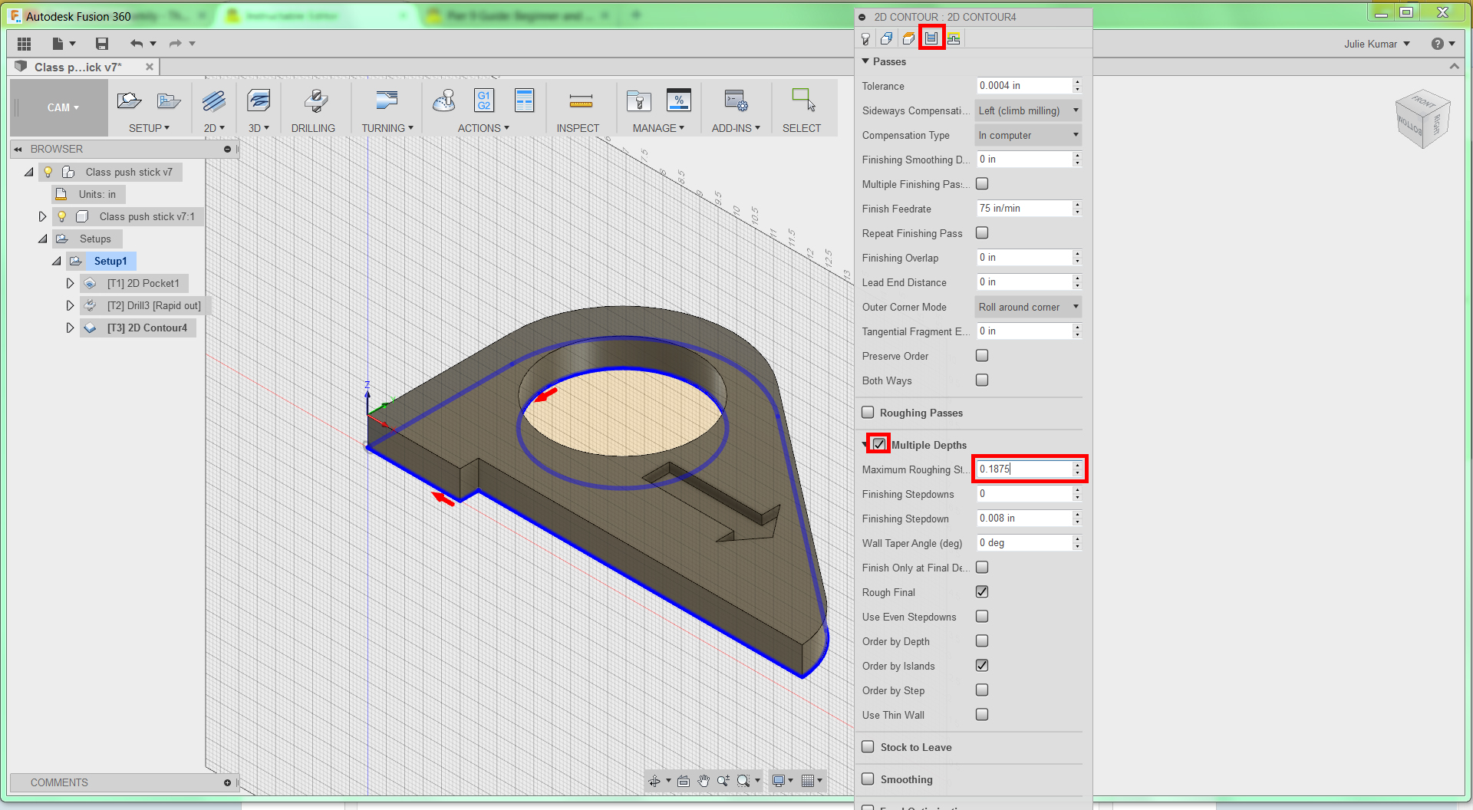Click the G1 G2 Post Process icon
Viewport: 1473px width, 810px height.
click(x=484, y=100)
